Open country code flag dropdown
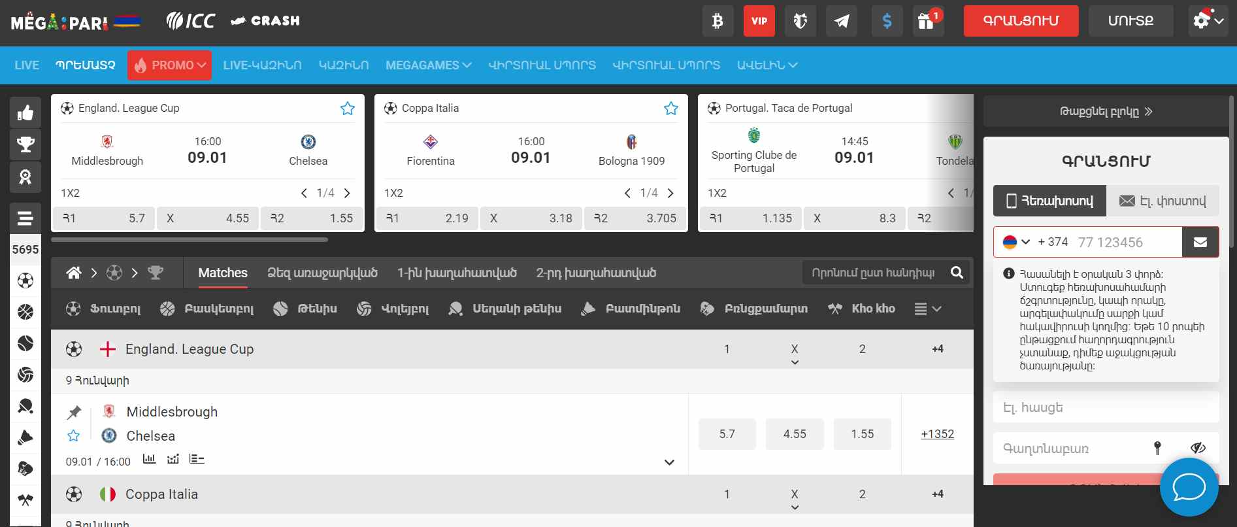 click(1016, 242)
